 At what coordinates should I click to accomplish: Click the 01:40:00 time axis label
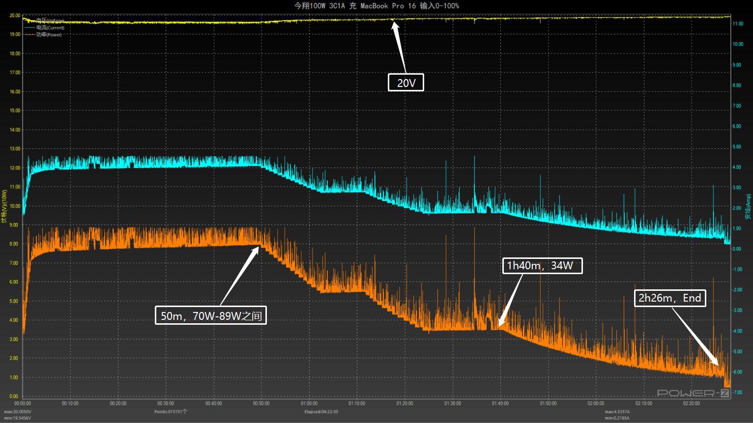point(500,403)
